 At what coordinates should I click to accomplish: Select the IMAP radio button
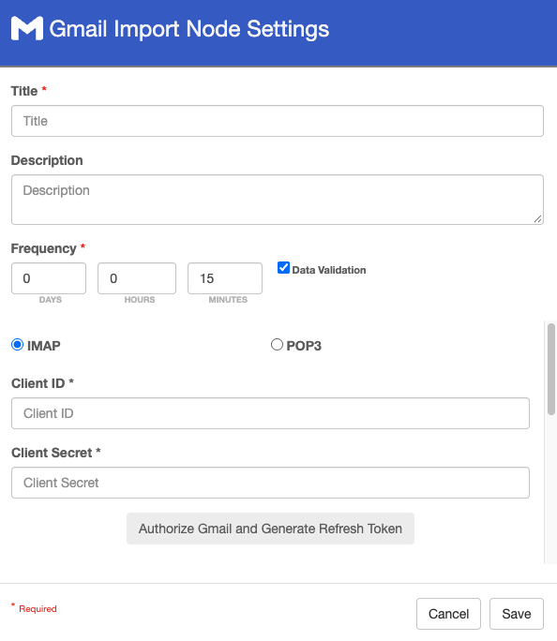(x=17, y=345)
